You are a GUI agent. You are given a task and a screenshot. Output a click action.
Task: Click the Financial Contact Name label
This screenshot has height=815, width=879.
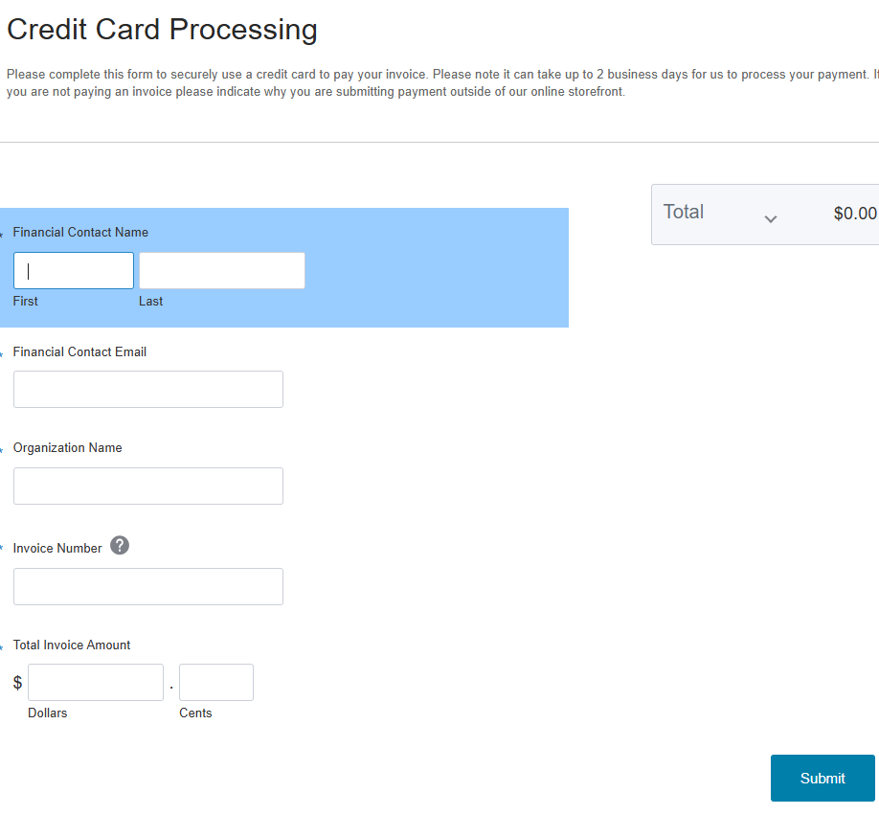[80, 232]
